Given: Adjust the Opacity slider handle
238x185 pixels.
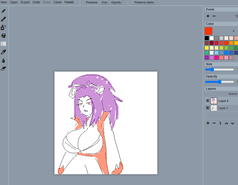Looking at the screenshot, I should coord(219,82).
